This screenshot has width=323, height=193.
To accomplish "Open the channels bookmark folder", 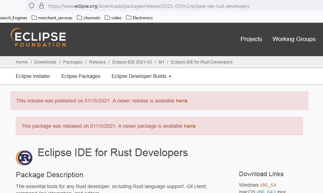I will coord(88,18).
